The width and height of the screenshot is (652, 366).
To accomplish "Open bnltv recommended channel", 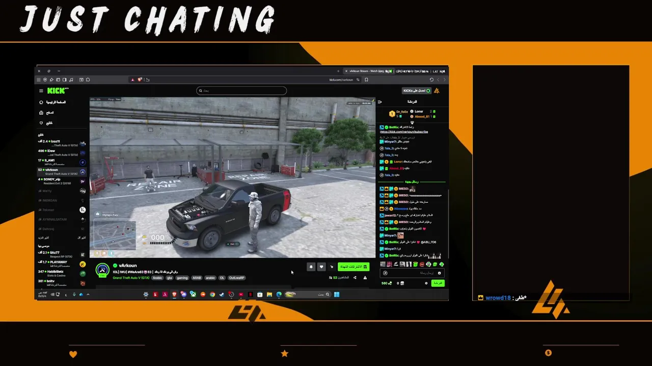I will point(62,282).
